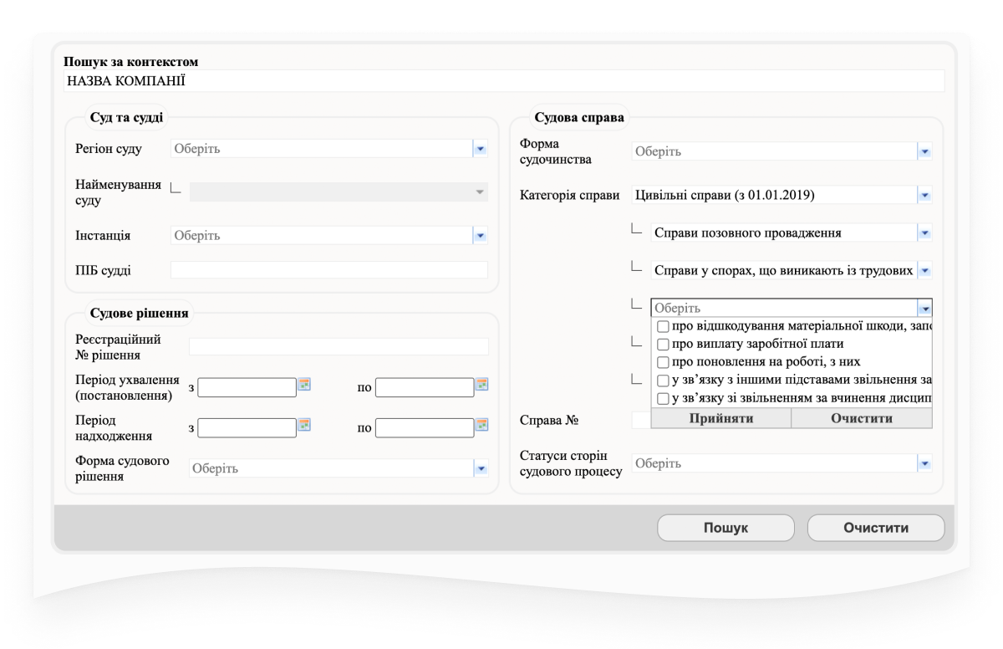Tick 'про відшкодування матеріальної шкоди' checkbox
Image resolution: width=1003 pixels, height=649 pixels.
(663, 326)
